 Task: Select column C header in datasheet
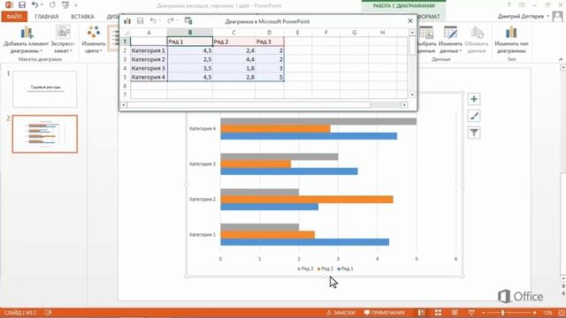point(233,33)
